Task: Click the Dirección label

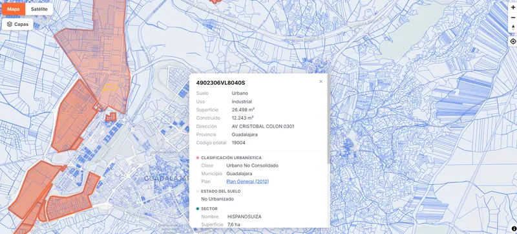Action: point(206,126)
